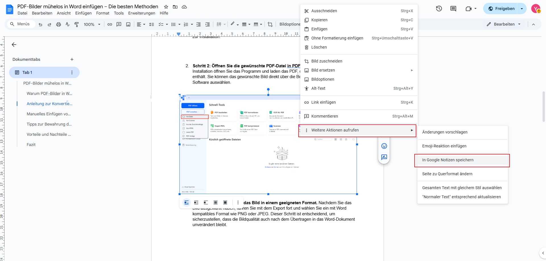This screenshot has height=261, width=546.
Task: Click the undo arrow in the toolbar
Action: (x=40, y=24)
